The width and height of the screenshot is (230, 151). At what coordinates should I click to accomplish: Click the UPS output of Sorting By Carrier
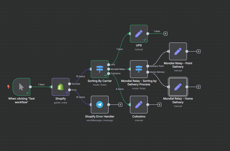[108, 65]
